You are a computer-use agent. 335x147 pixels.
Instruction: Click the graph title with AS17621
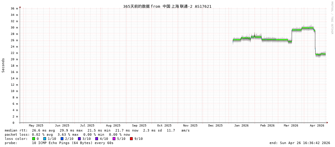[x=167, y=6]
